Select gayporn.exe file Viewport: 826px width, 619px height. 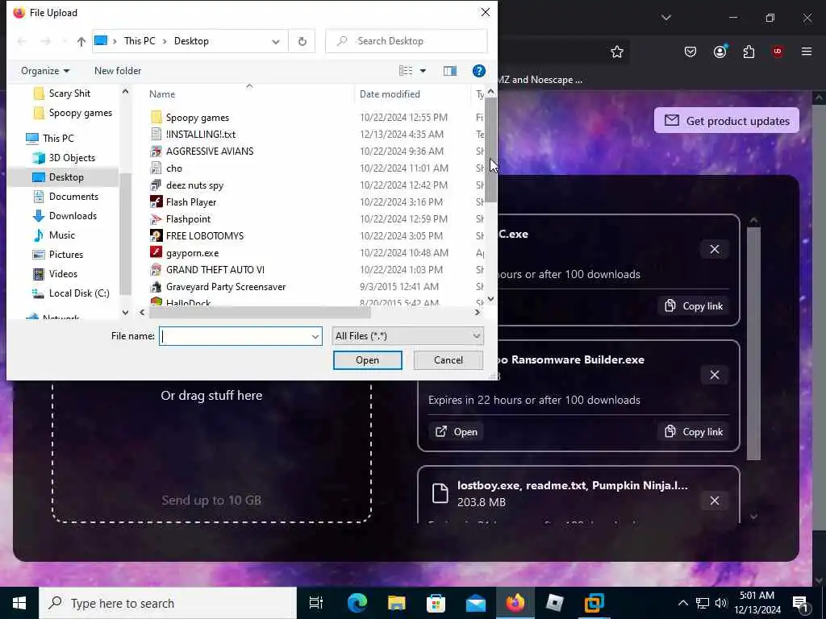(192, 252)
